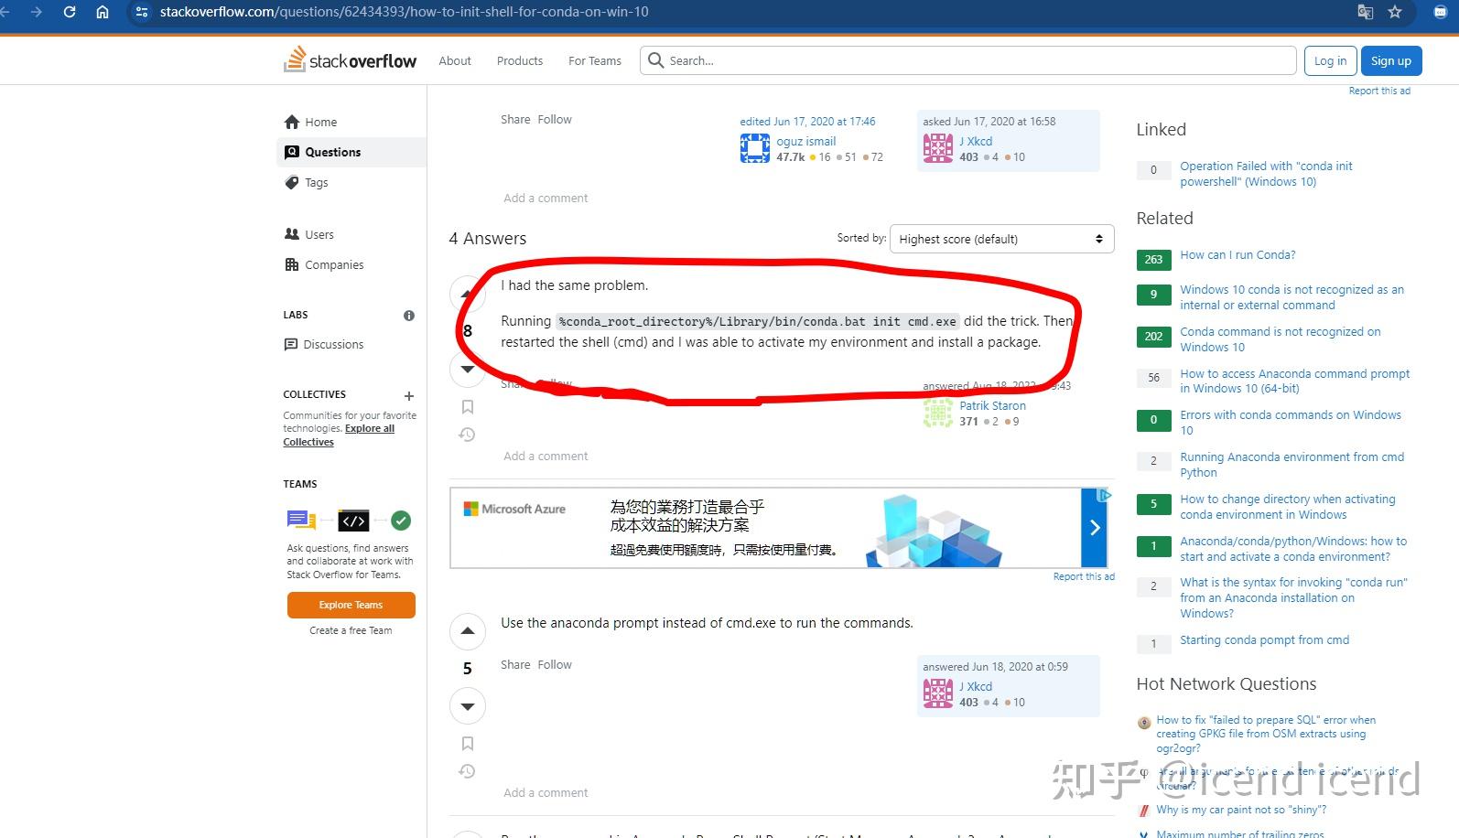Open related question How can I run Conda?
Image resolution: width=1459 pixels, height=838 pixels.
[1237, 254]
